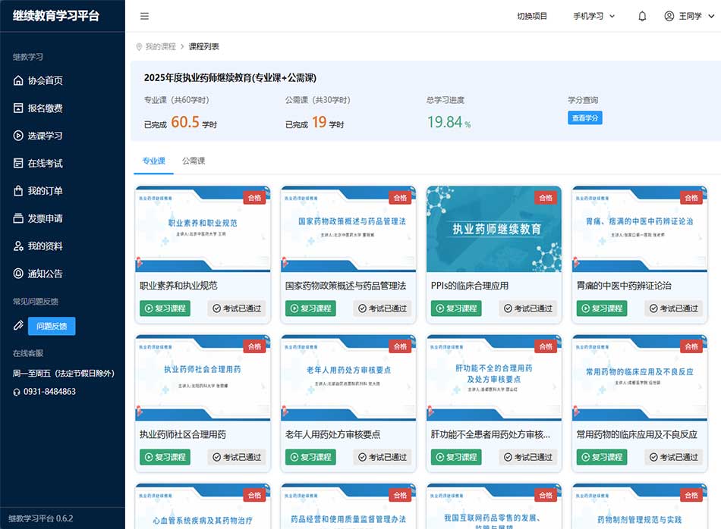Click 我的课程 breadcrumb link
721x529 pixels.
(160, 46)
